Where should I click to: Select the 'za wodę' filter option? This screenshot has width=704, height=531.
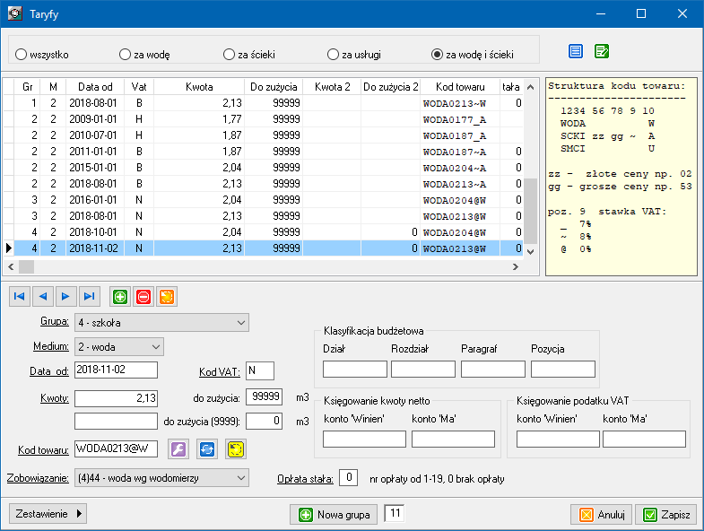tap(125, 55)
